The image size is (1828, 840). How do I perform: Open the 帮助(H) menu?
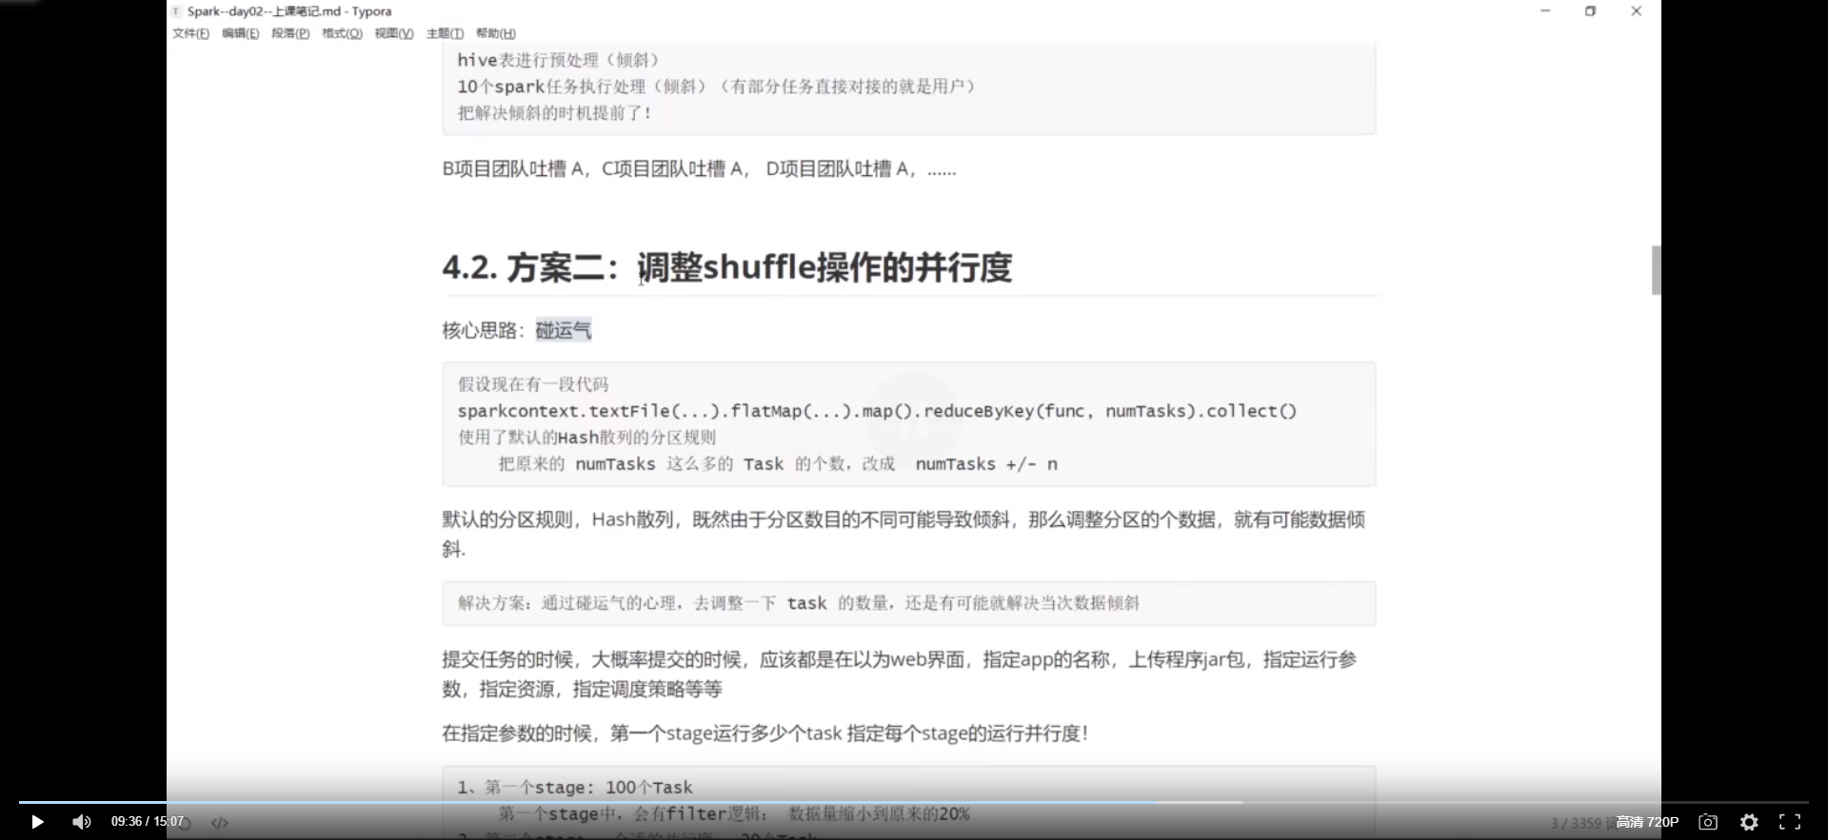point(495,33)
